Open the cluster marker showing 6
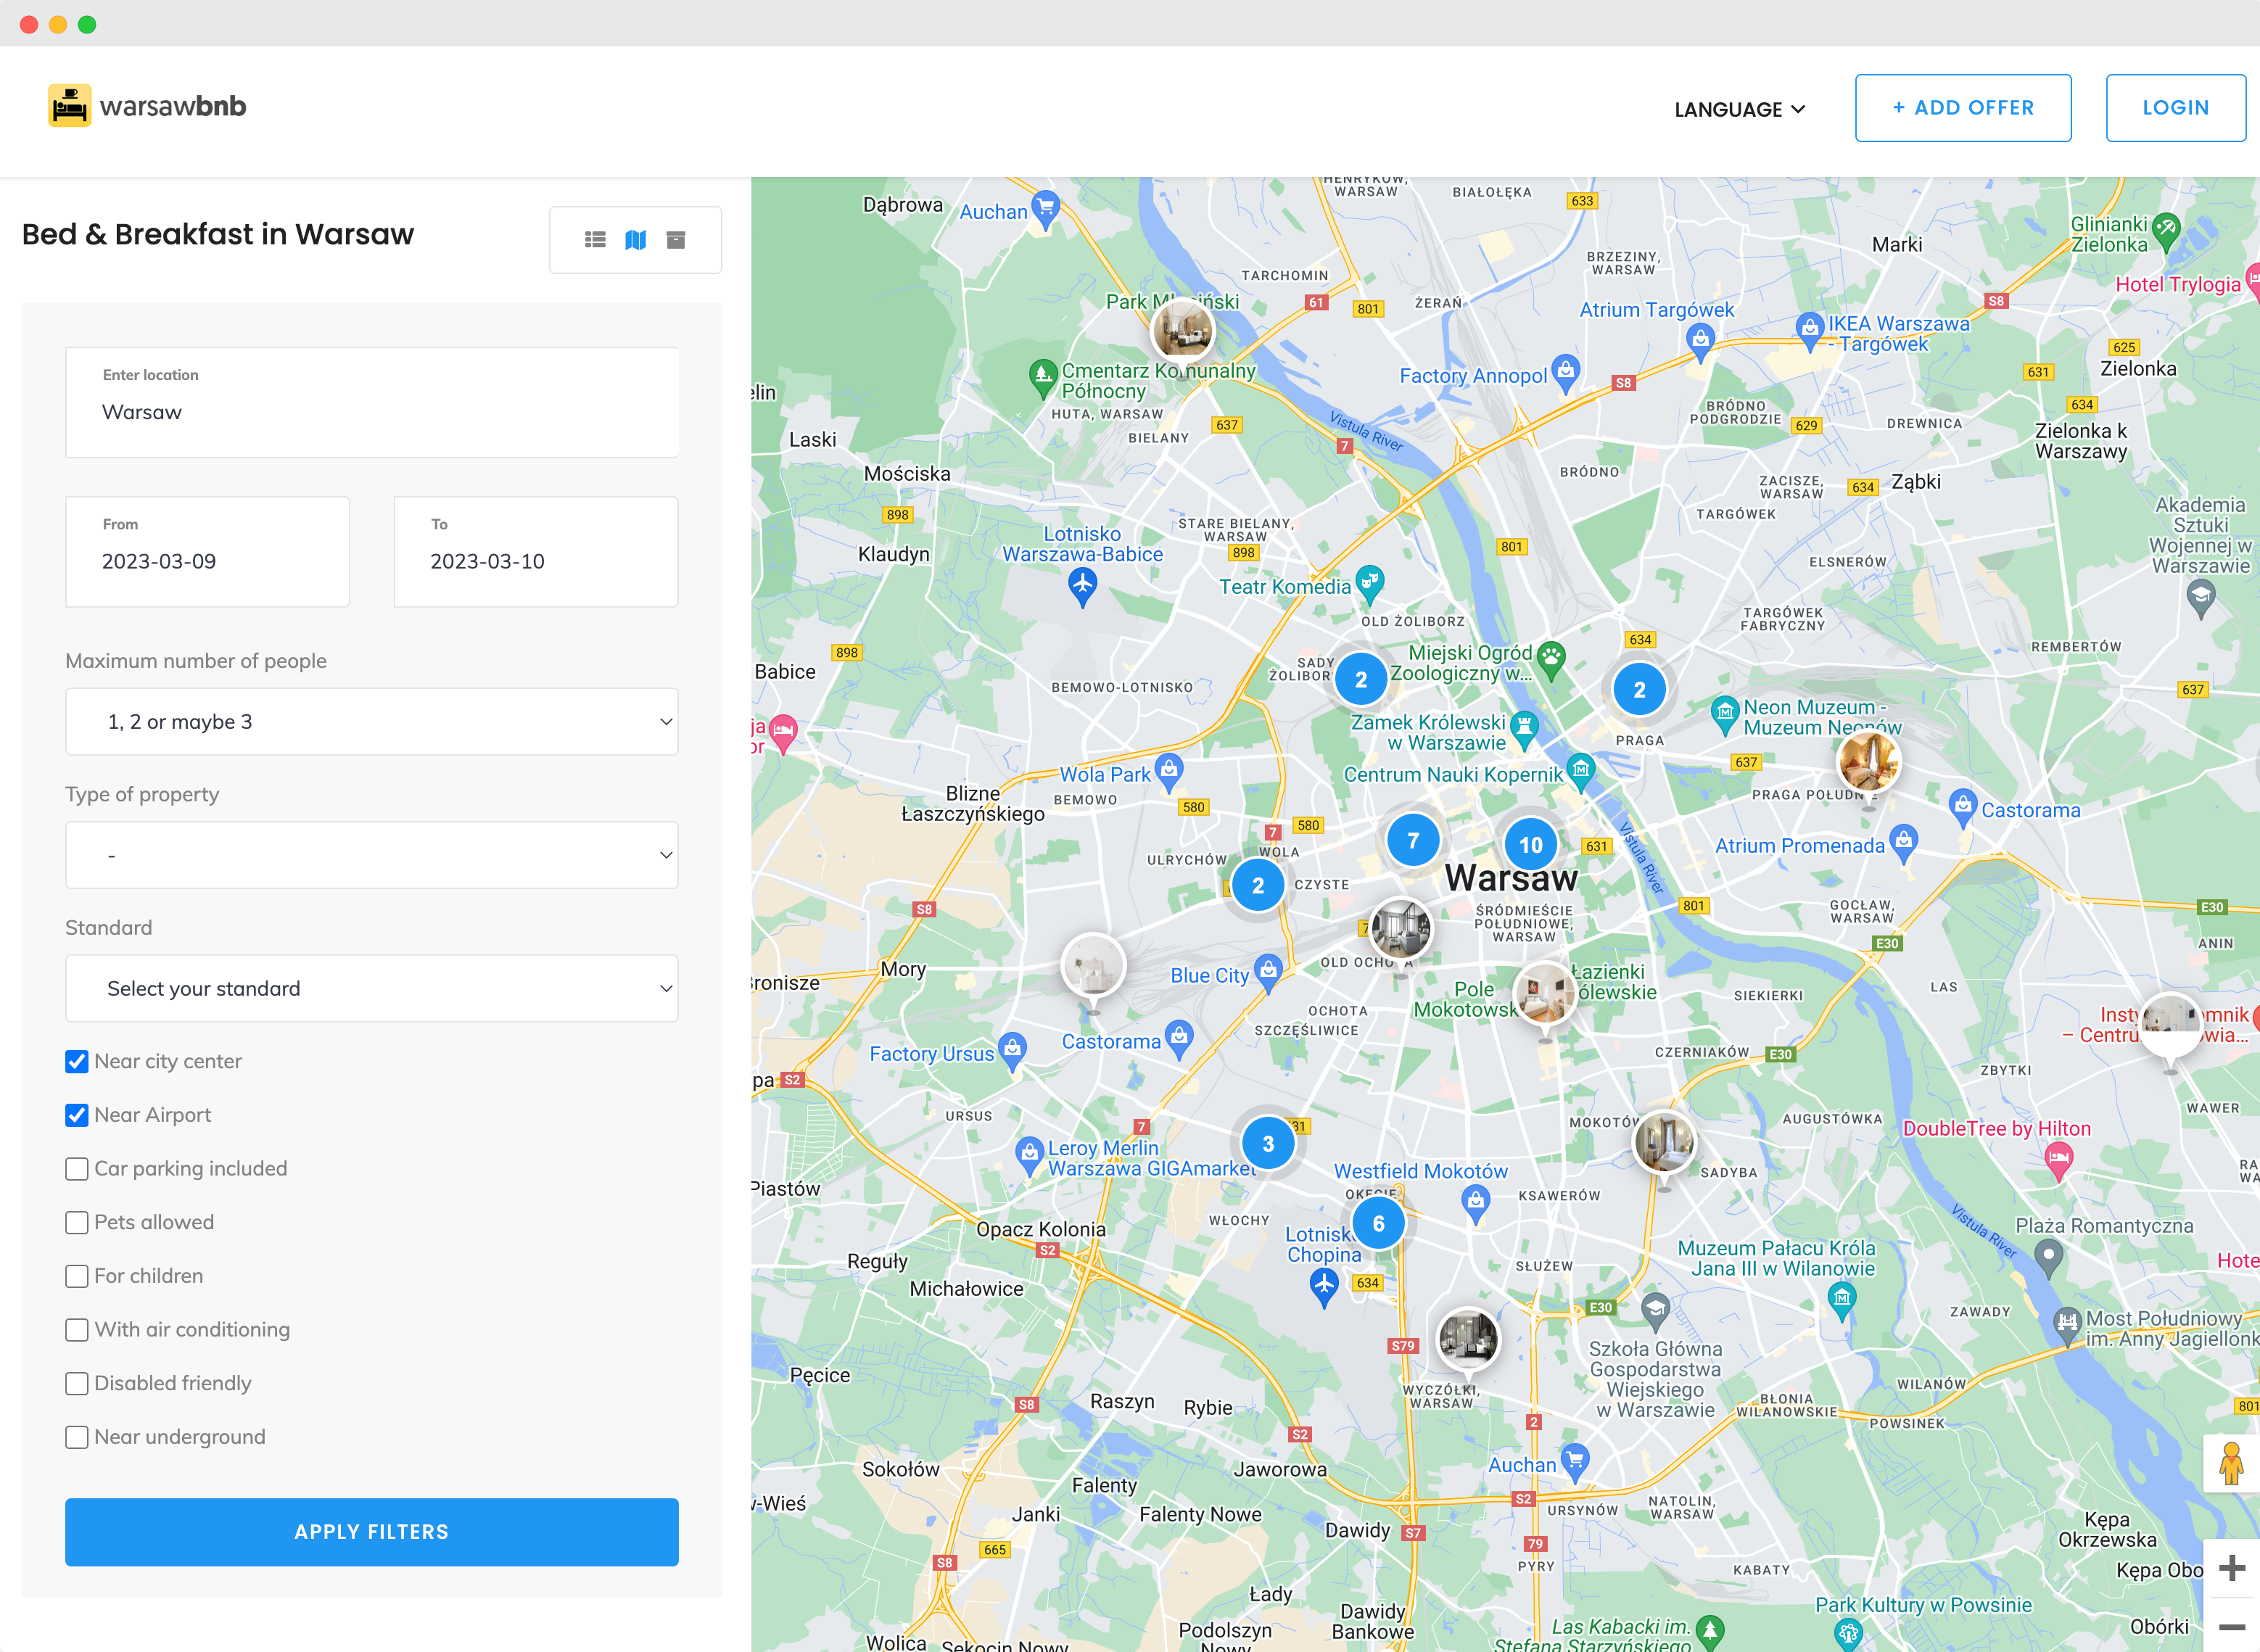 coord(1378,1224)
